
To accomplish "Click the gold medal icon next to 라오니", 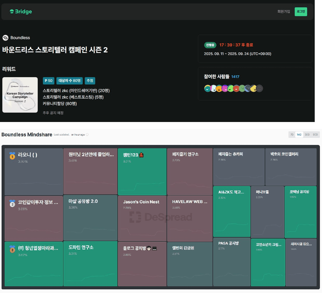I will (12, 156).
